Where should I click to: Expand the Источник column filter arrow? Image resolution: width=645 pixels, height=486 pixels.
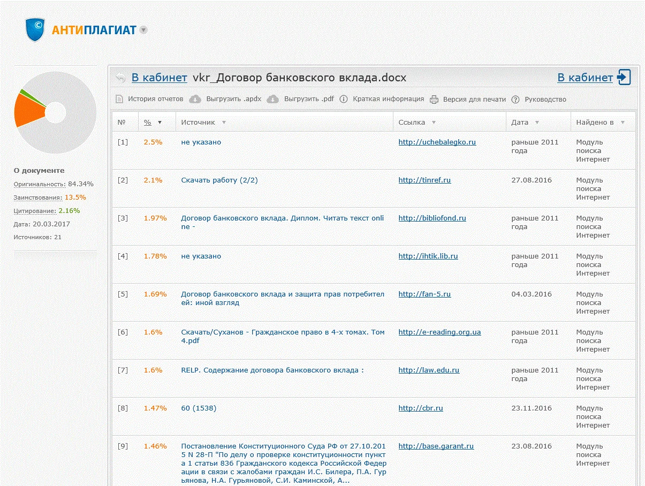[224, 123]
